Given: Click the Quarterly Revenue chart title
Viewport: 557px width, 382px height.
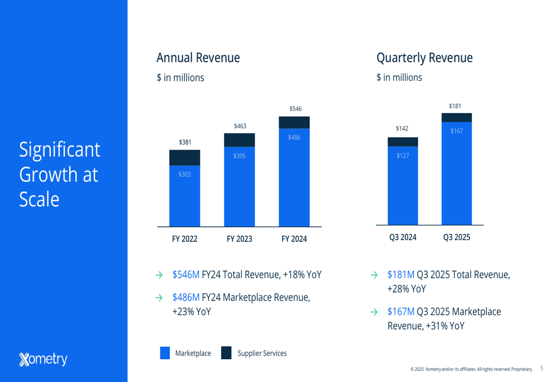Looking at the screenshot, I should click(424, 57).
